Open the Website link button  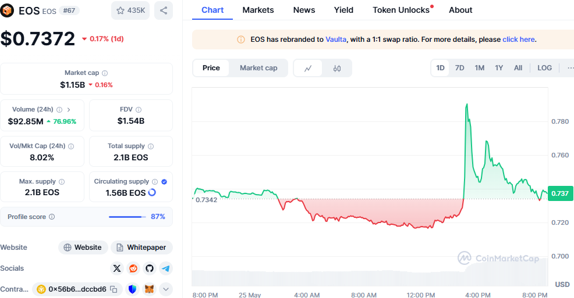(x=83, y=247)
